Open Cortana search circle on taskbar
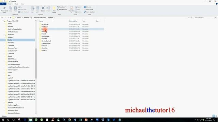 coord(8,120)
